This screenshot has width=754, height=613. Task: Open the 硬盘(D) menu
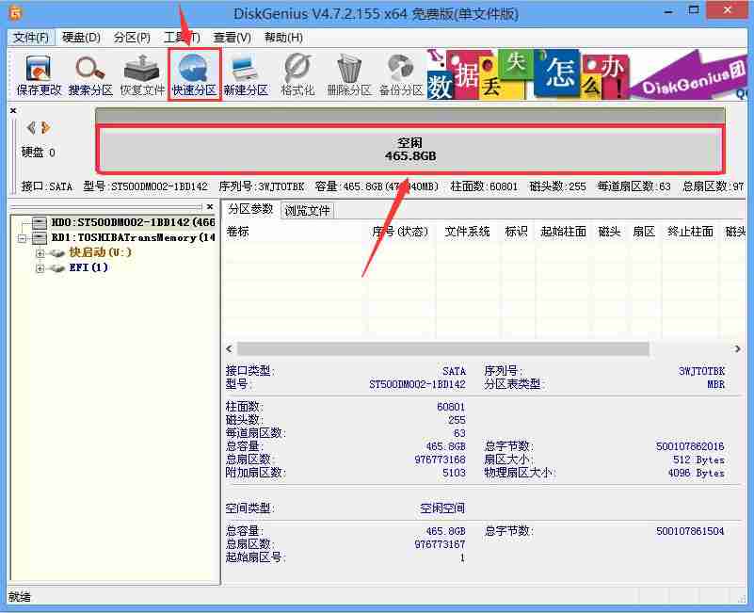[81, 38]
